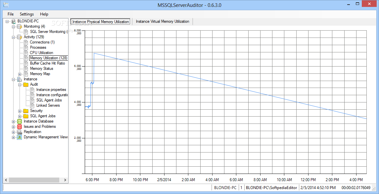Viewport: 379px width, 194px height.
Task: Click the Memory Map document icon
Action: [26, 74]
